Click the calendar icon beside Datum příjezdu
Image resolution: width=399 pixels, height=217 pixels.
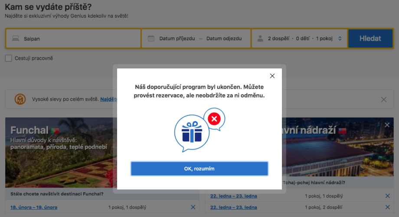151,38
